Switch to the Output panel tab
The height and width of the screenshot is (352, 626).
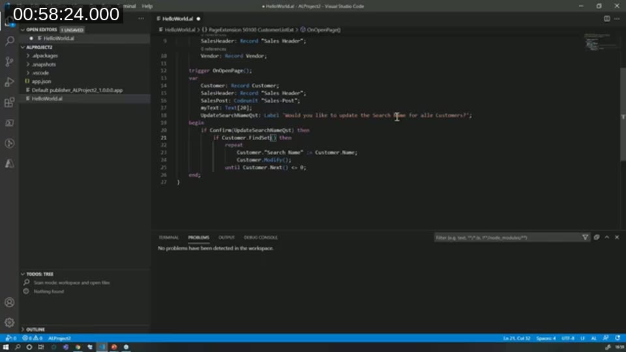pyautogui.click(x=226, y=237)
